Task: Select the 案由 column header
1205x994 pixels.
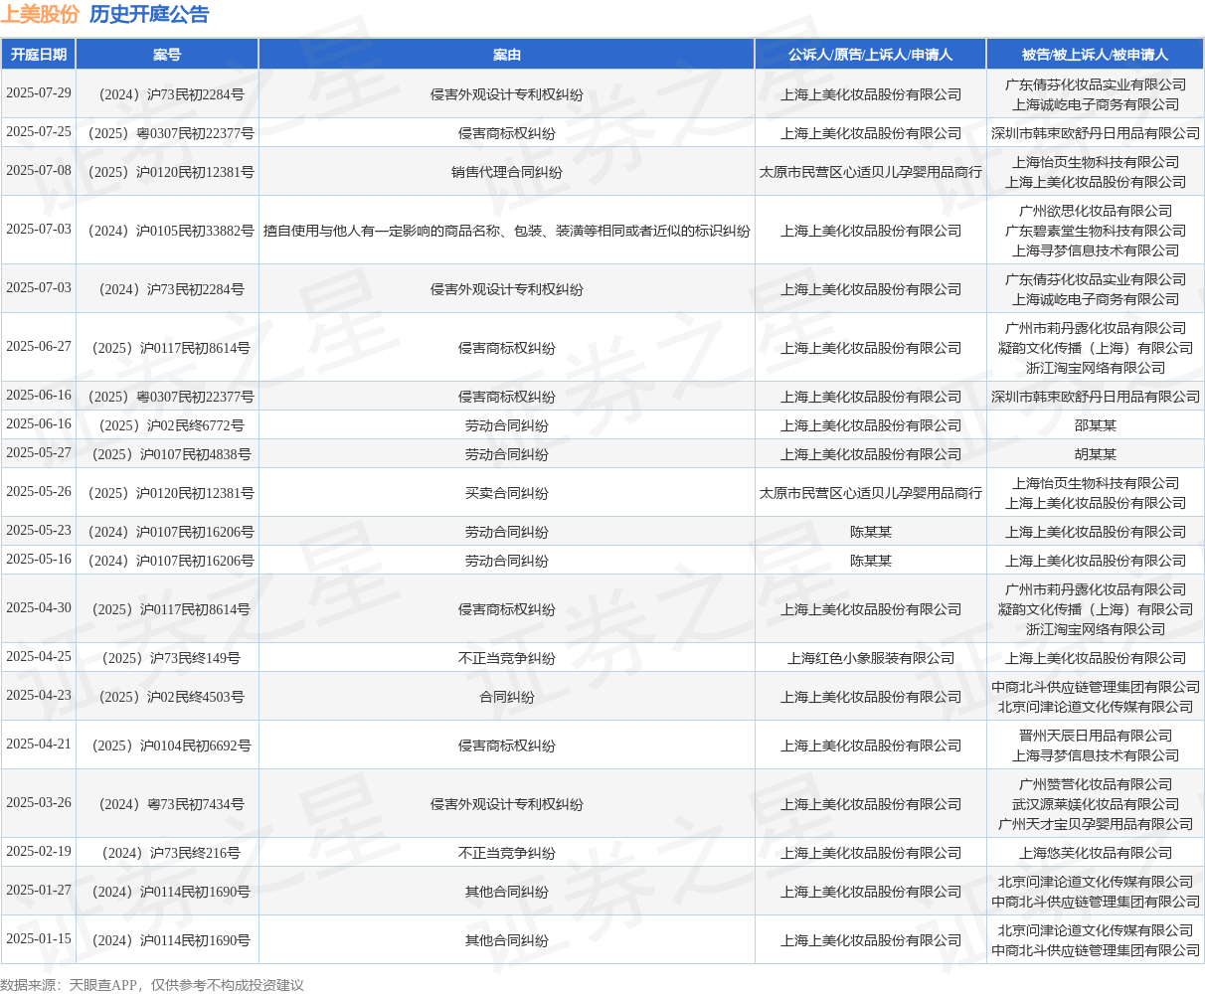Action: [x=507, y=55]
